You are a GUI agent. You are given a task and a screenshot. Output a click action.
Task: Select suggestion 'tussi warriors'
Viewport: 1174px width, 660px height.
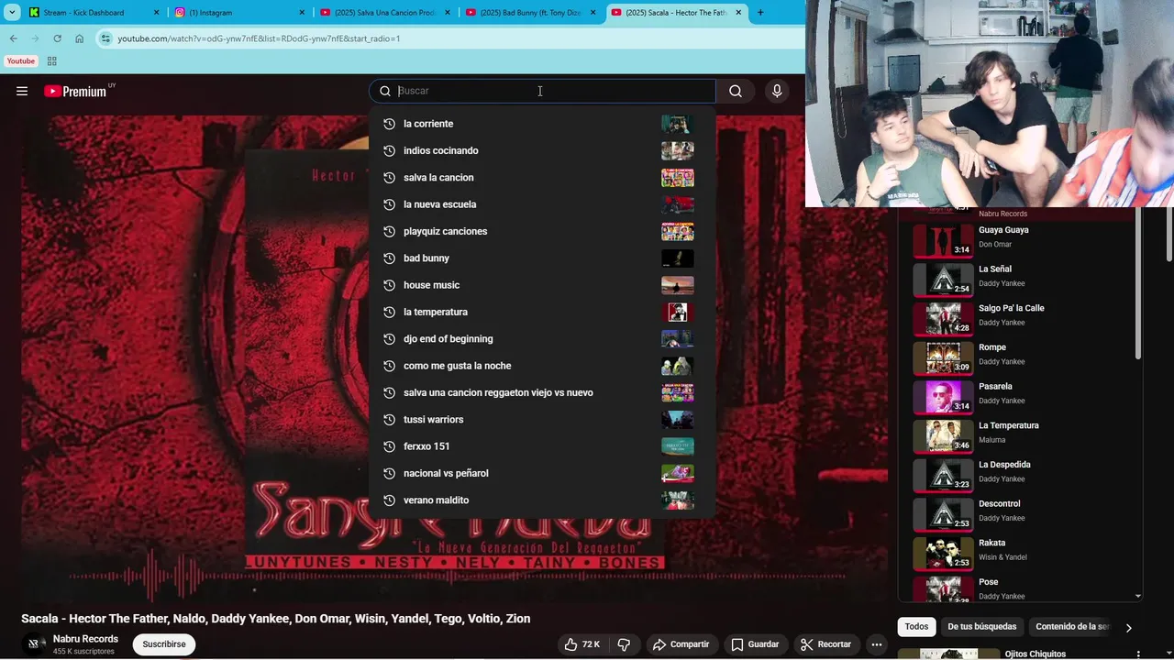click(x=542, y=420)
